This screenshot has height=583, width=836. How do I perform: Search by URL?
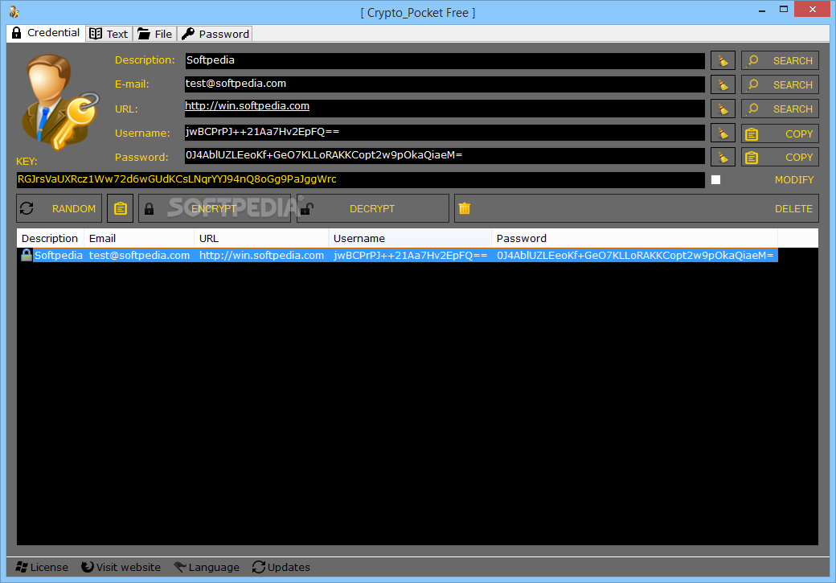pos(780,109)
